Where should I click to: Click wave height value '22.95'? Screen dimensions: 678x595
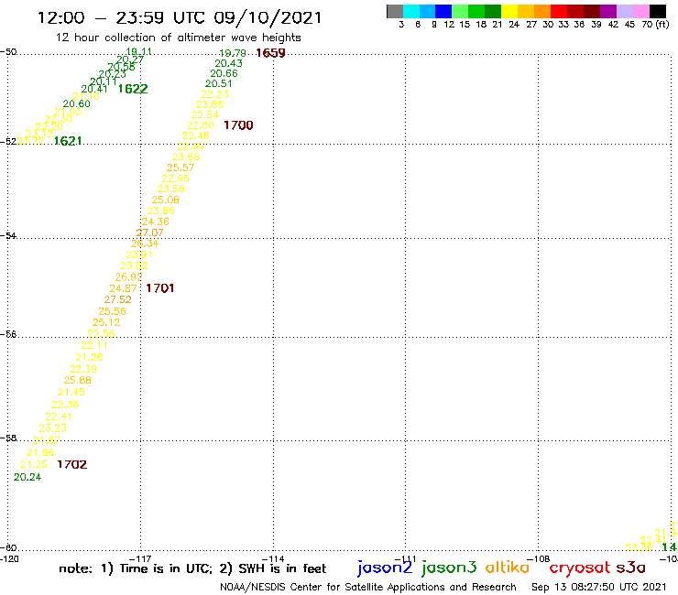176,178
